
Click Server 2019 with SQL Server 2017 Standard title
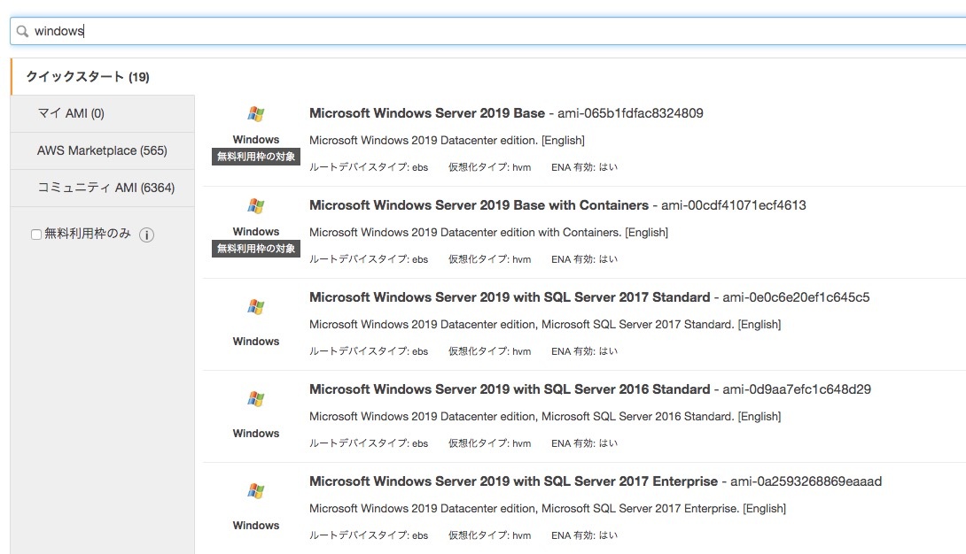click(510, 297)
